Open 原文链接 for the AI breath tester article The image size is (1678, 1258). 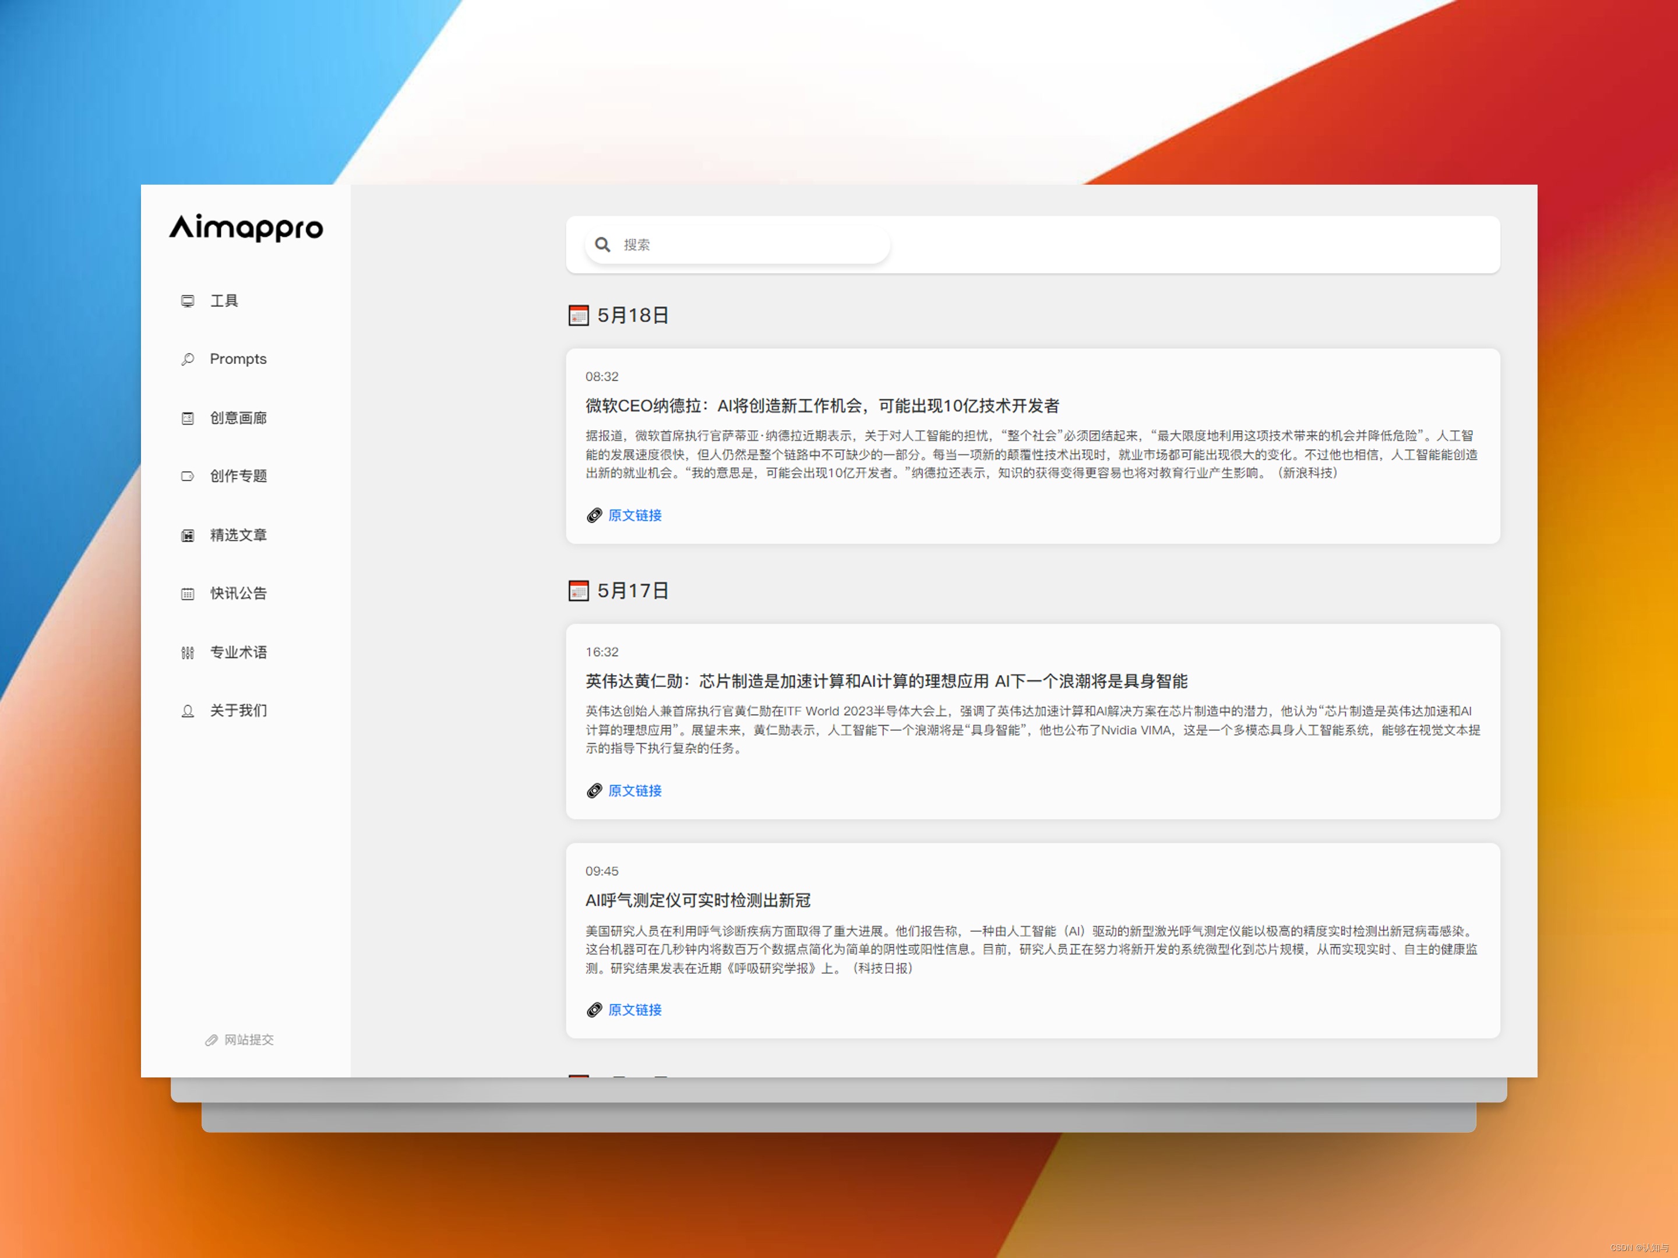634,1010
